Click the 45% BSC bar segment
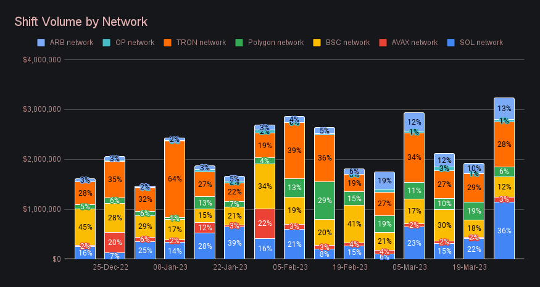The width and height of the screenshot is (540, 287). click(85, 227)
